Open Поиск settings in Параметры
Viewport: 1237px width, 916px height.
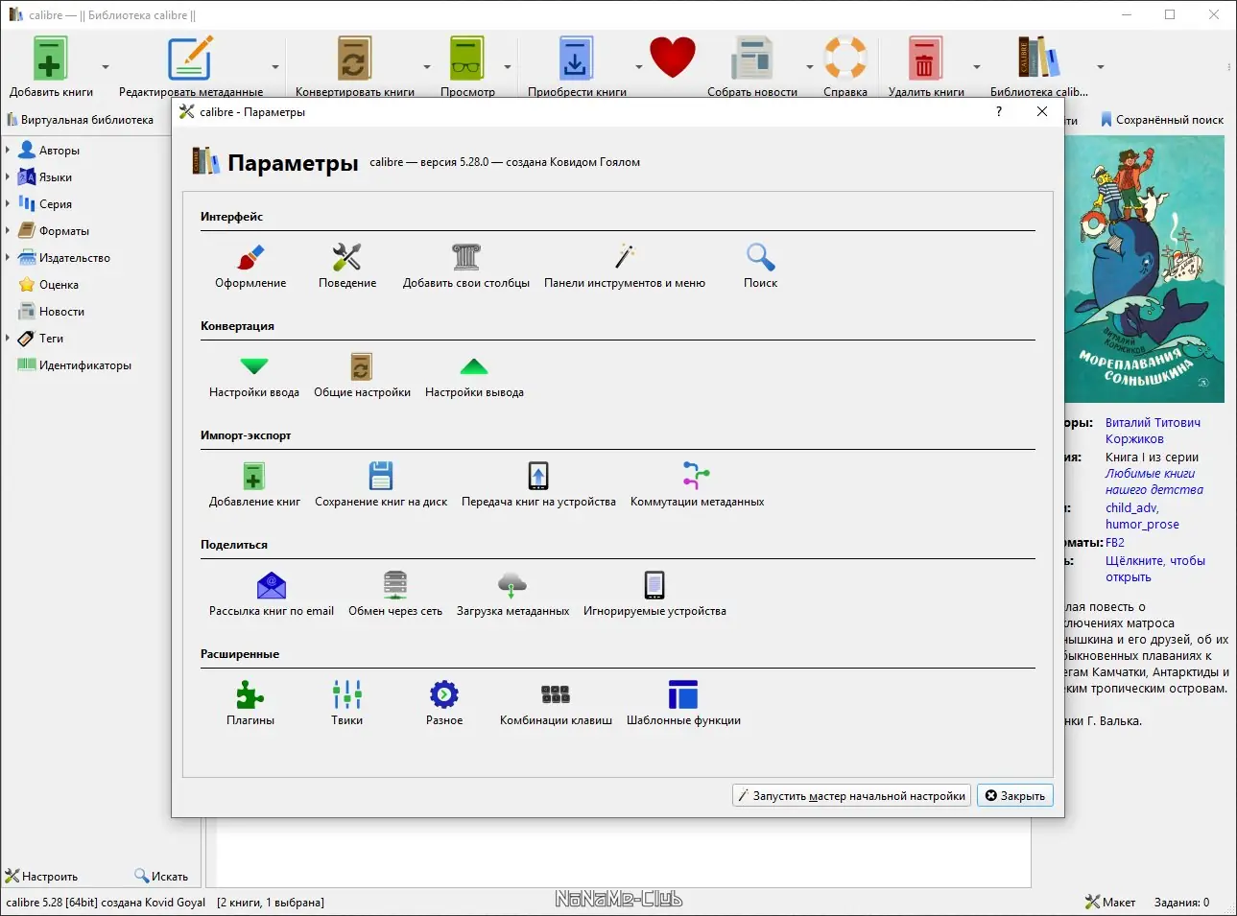(760, 266)
